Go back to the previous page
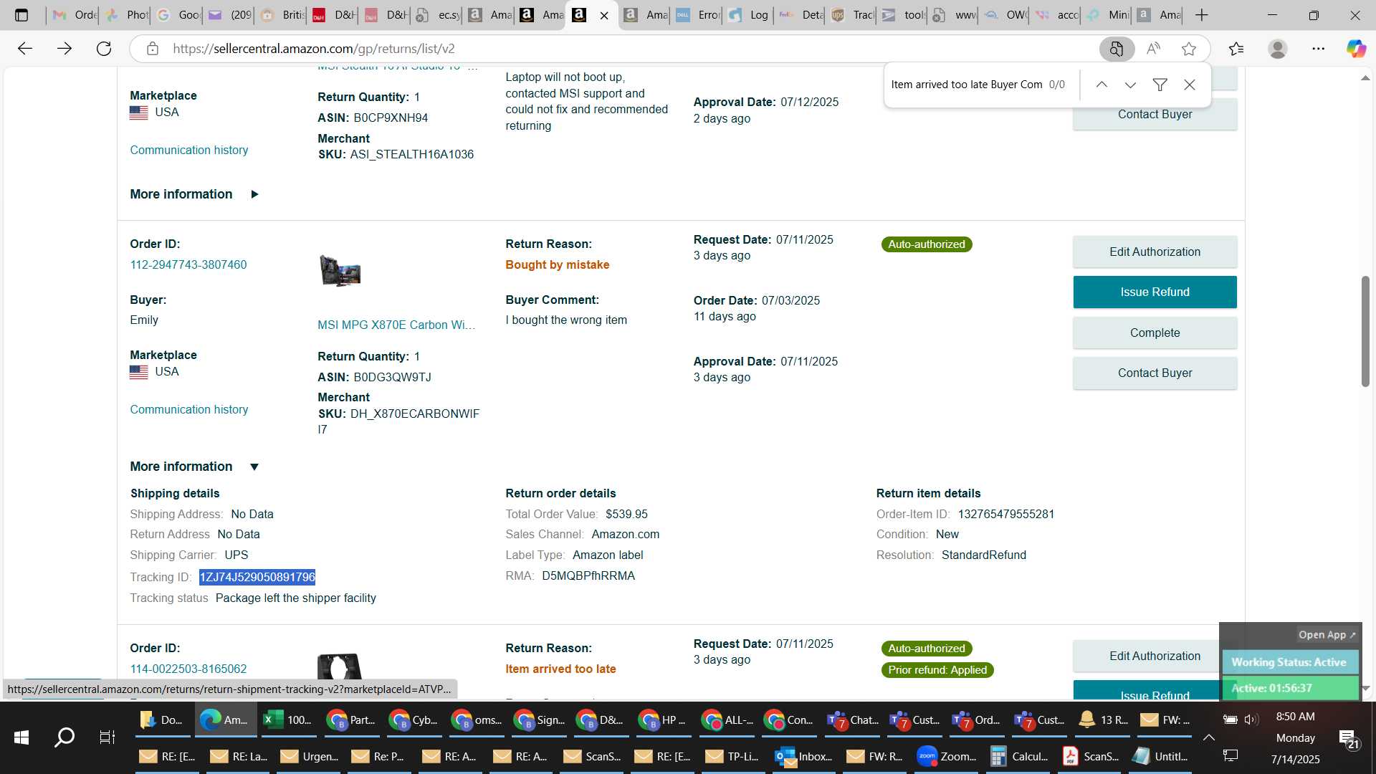The width and height of the screenshot is (1376, 774). (25, 49)
